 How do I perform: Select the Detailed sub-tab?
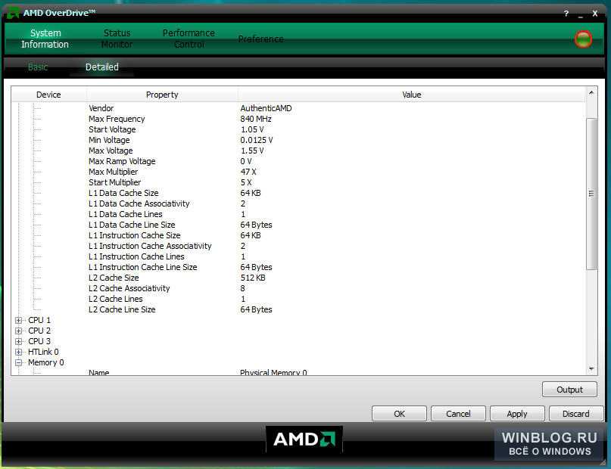click(102, 67)
